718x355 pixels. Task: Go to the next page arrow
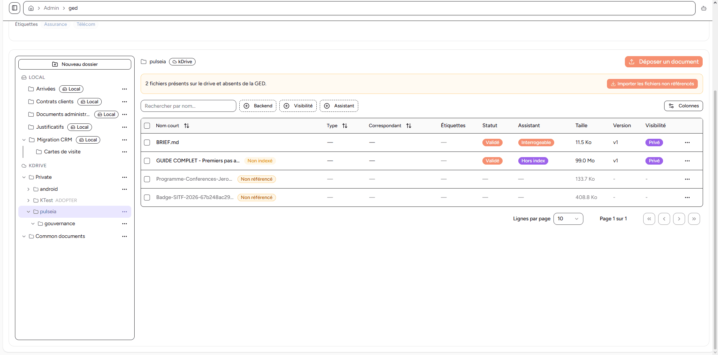(x=679, y=219)
